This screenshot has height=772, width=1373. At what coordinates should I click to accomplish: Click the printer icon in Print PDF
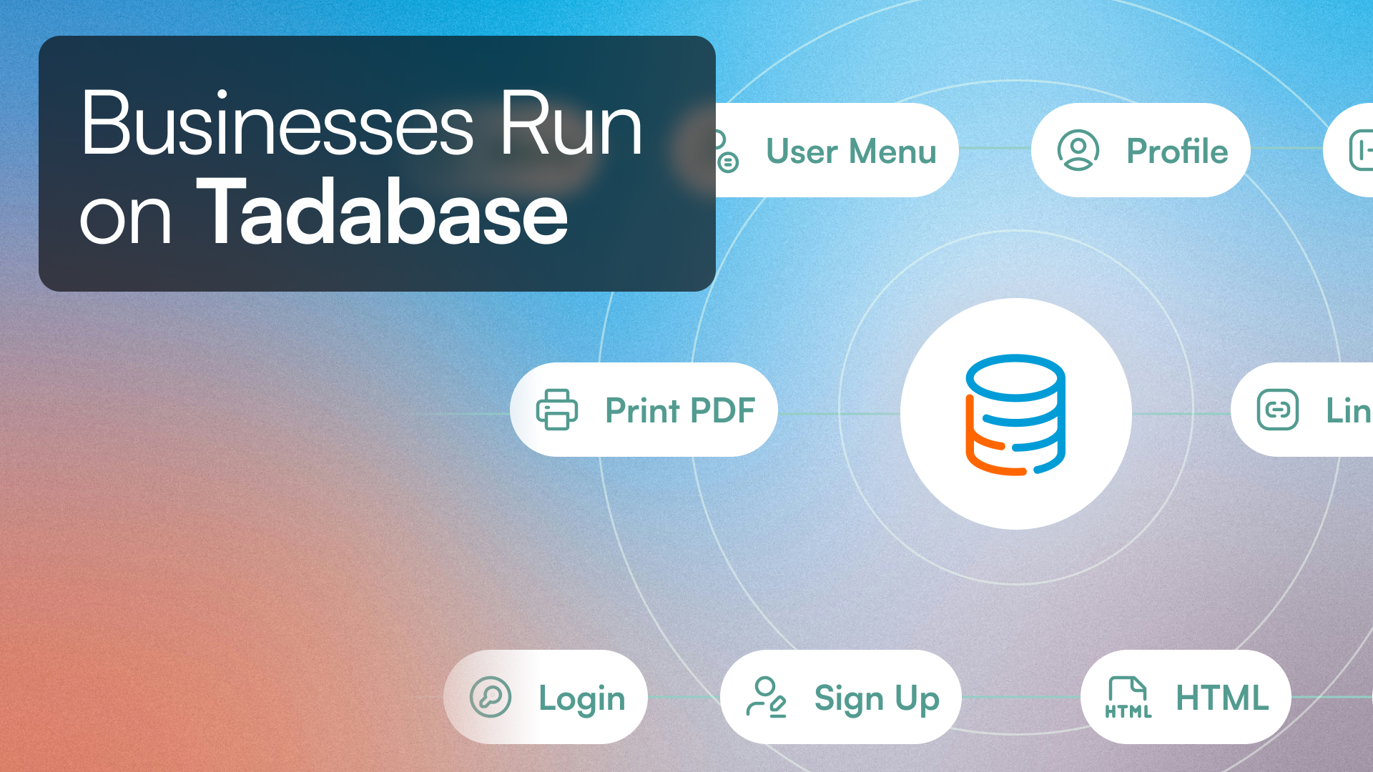[x=557, y=410]
